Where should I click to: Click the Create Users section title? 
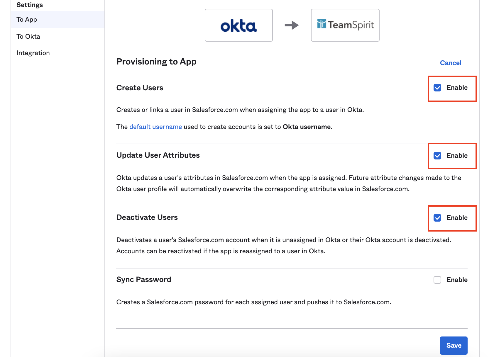tap(140, 88)
